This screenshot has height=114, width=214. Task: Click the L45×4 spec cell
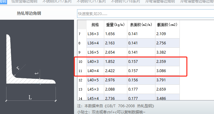95,97
